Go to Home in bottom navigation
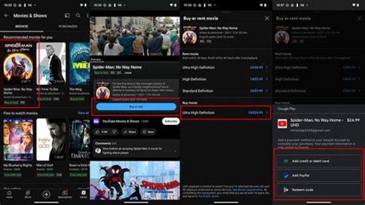 [x=9, y=194]
